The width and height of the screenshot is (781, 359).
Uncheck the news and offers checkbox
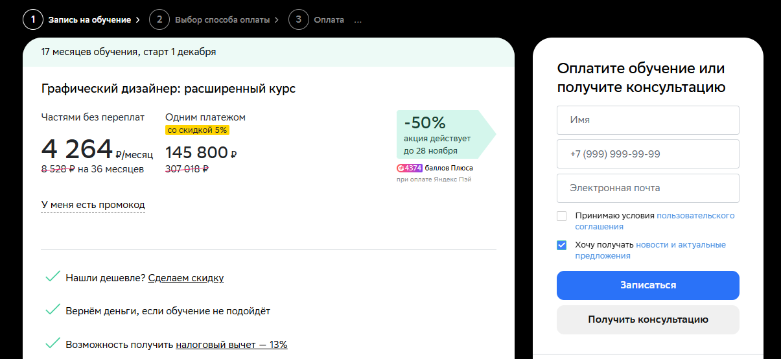pyautogui.click(x=562, y=245)
